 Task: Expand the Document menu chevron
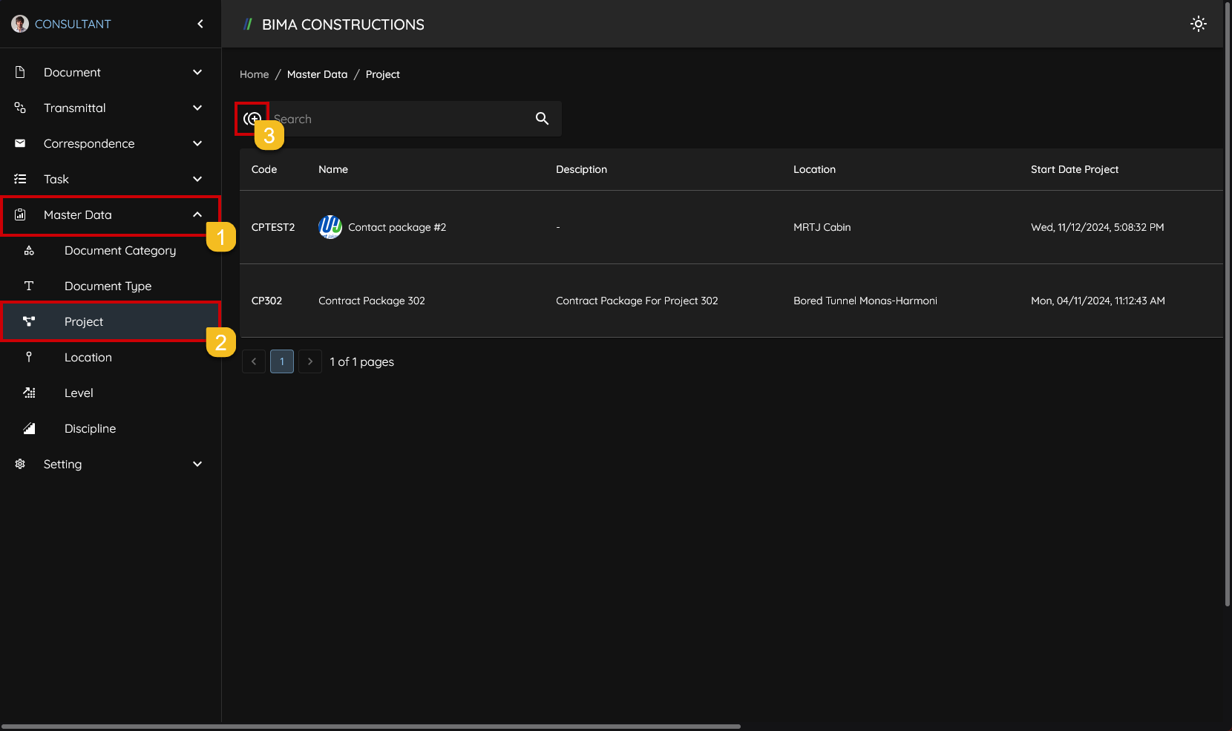(x=197, y=72)
